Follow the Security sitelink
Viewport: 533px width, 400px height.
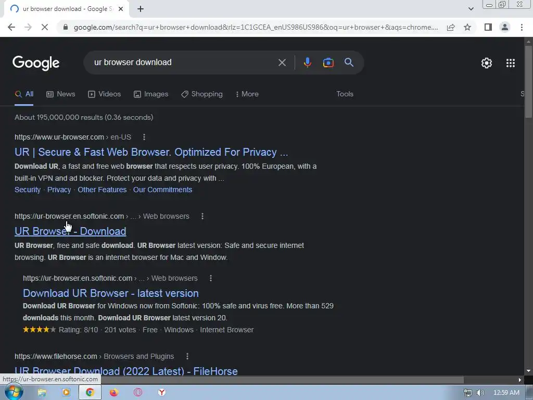(28, 190)
